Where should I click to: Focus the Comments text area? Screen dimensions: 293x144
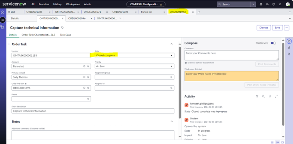pyautogui.click(x=231, y=55)
